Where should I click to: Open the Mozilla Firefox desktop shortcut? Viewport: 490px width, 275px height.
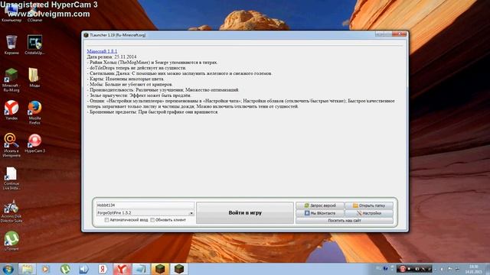[x=34, y=112]
